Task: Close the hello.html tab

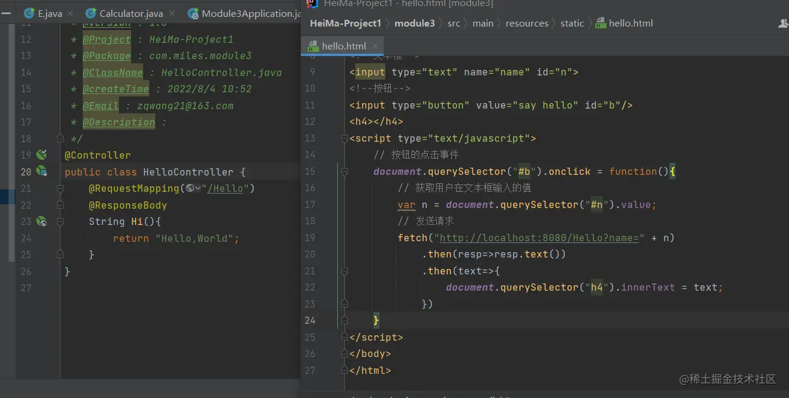Action: 375,46
